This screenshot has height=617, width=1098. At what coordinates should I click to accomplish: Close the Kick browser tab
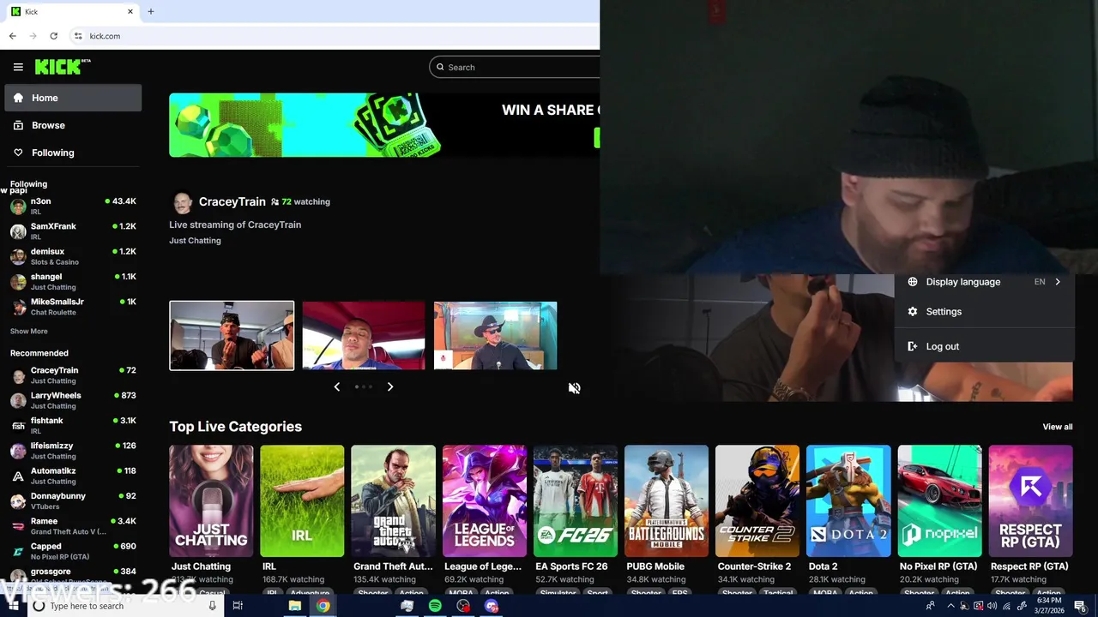pos(130,11)
